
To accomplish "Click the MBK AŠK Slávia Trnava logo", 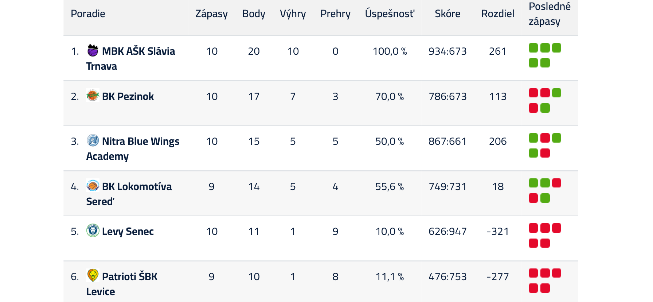I will tap(93, 50).
